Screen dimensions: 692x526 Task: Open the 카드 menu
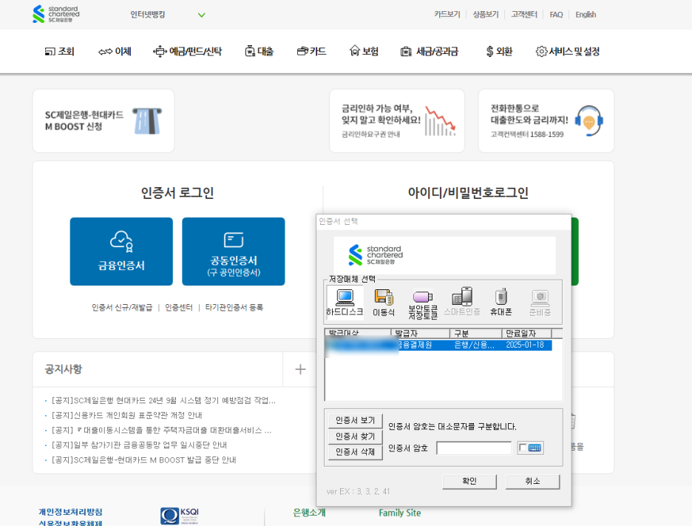click(311, 52)
